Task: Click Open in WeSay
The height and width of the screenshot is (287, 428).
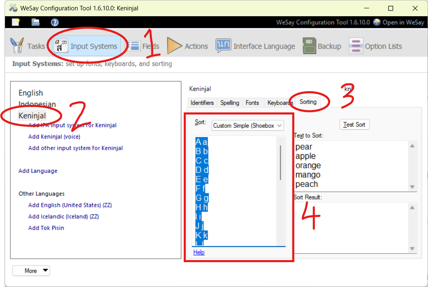Action: pyautogui.click(x=399, y=22)
